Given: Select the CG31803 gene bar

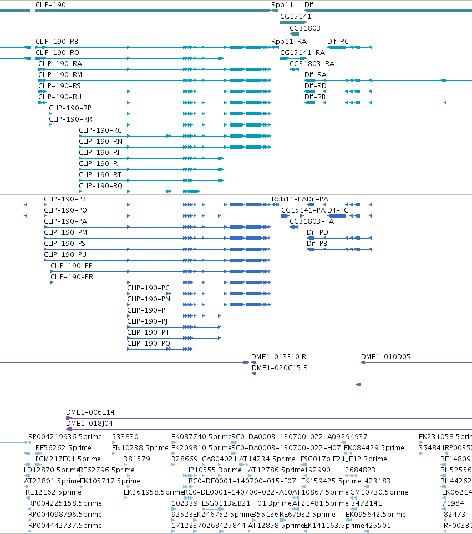Looking at the screenshot, I should pyautogui.click(x=295, y=34).
